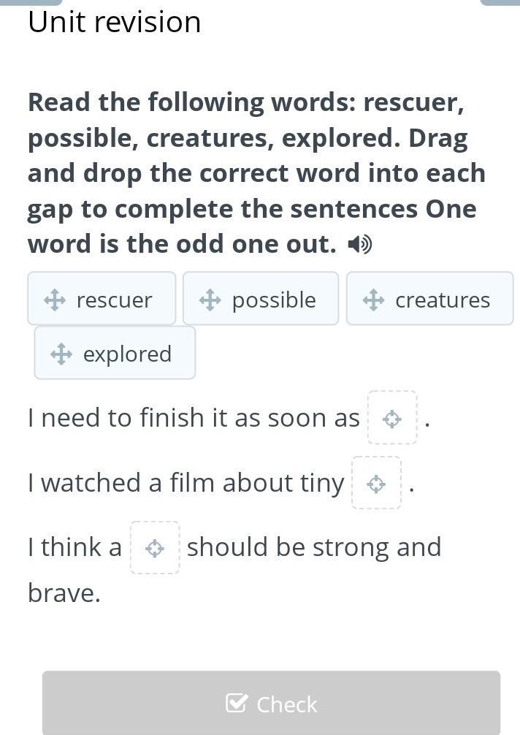The height and width of the screenshot is (735, 520).
Task: Click the word 'brave.' on the last line
Action: point(64,593)
